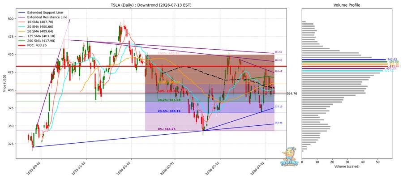Click the '10' volume axis tick
The image size is (403, 179).
tap(317, 162)
